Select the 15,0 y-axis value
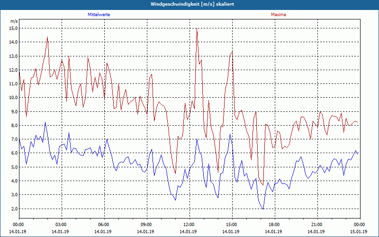This screenshot has height=237, width=379. [x=14, y=28]
